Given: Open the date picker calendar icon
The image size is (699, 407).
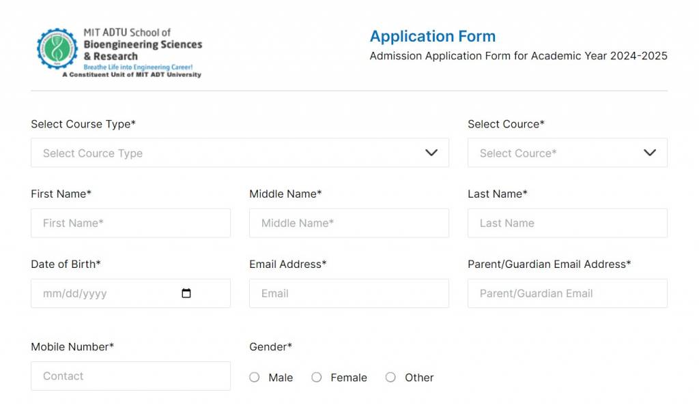Looking at the screenshot, I should [186, 294].
